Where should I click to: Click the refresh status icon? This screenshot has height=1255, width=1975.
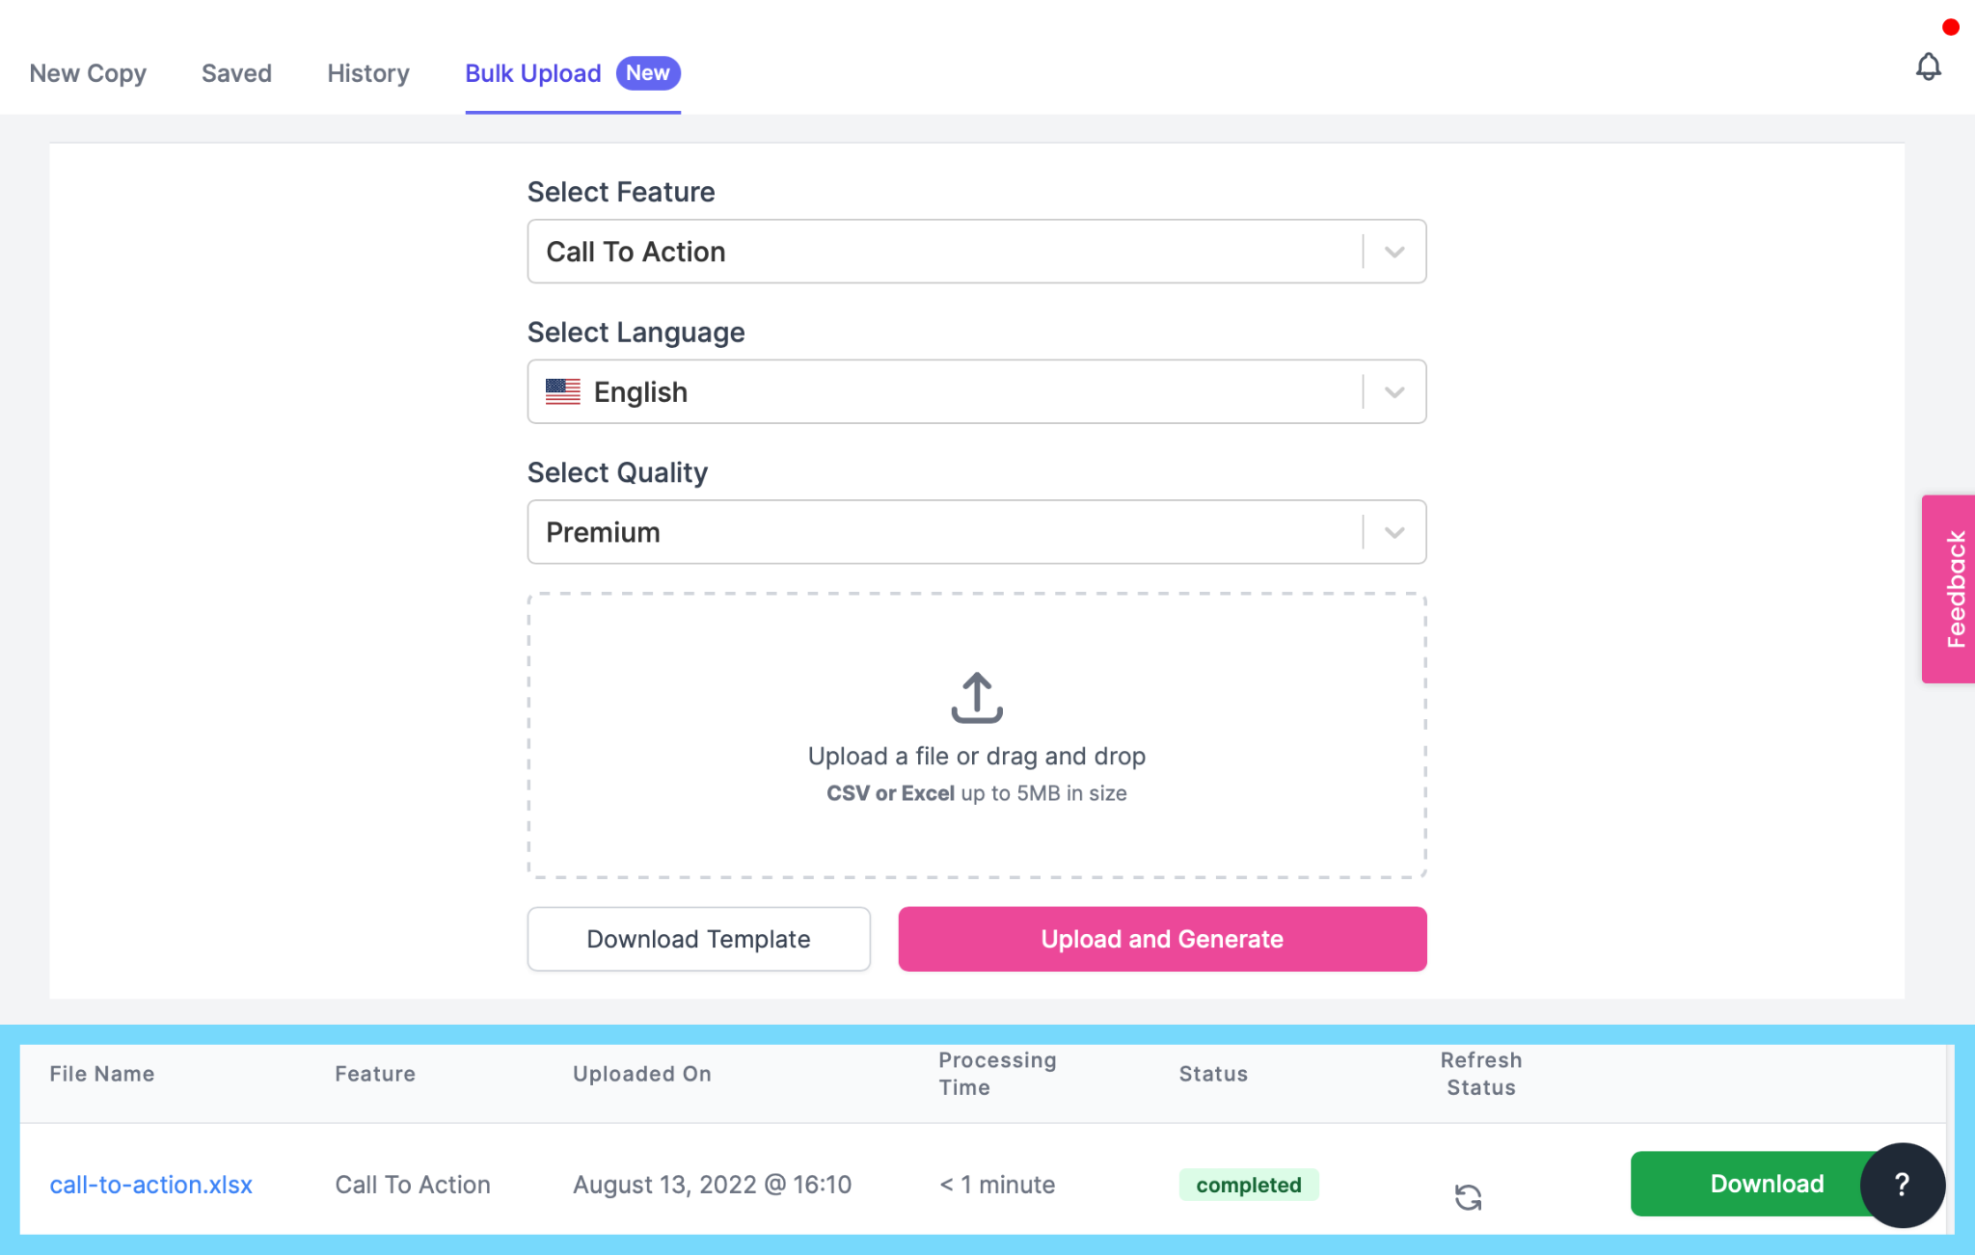pos(1468,1196)
